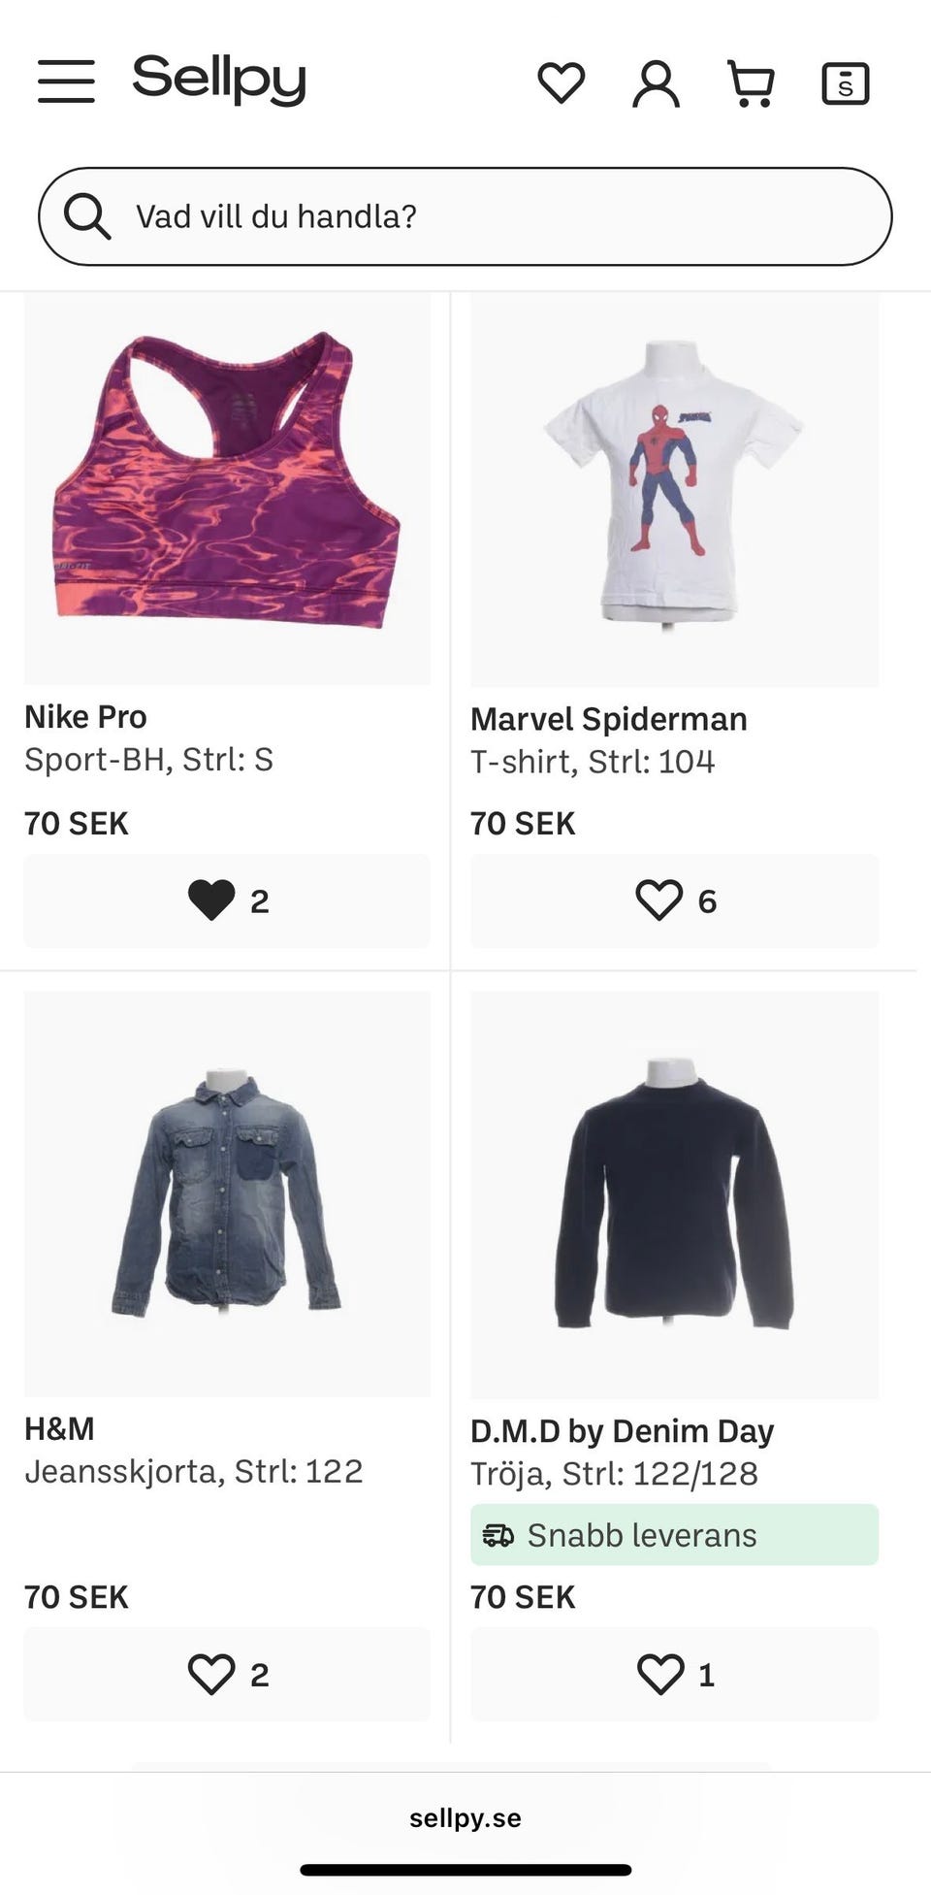Open the Marvel Spiderman product title
931x1895 pixels.
[608, 719]
